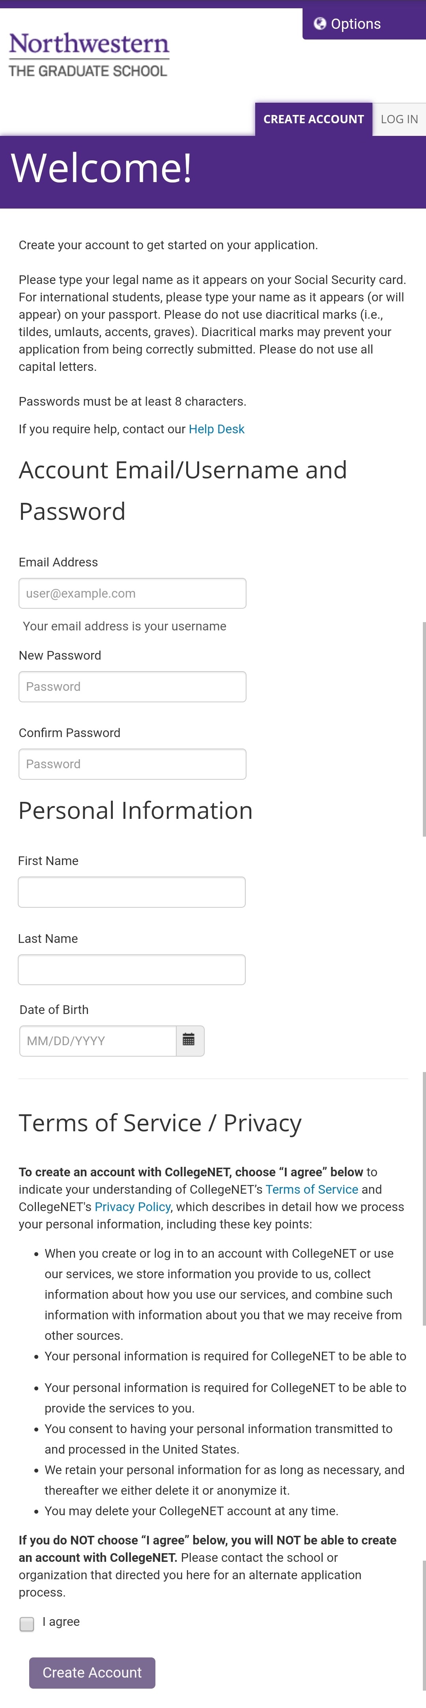The width and height of the screenshot is (426, 1708).
Task: Select the Confirm Password field
Action: 133,764
